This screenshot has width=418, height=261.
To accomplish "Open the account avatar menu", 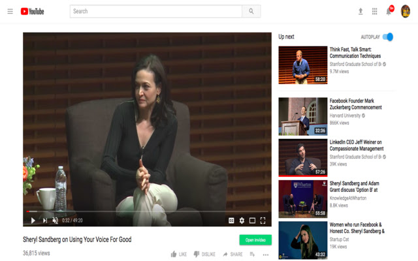I will [x=405, y=11].
